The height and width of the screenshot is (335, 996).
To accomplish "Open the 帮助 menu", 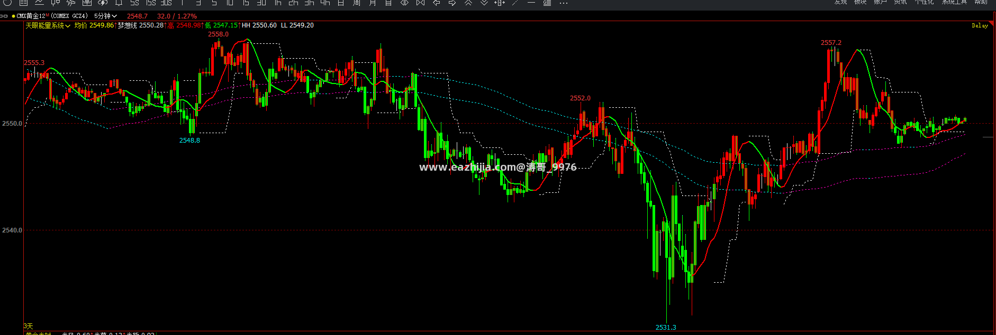I will 981,2.
